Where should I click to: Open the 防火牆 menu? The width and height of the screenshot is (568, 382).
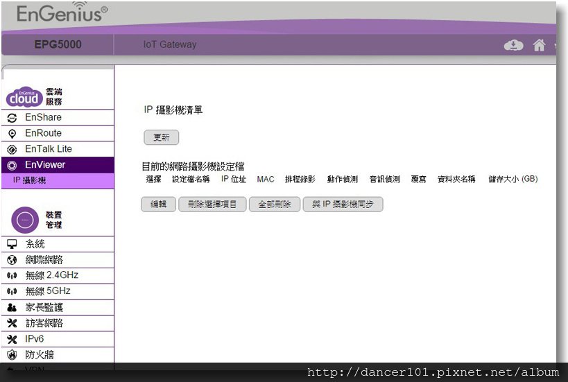58,355
